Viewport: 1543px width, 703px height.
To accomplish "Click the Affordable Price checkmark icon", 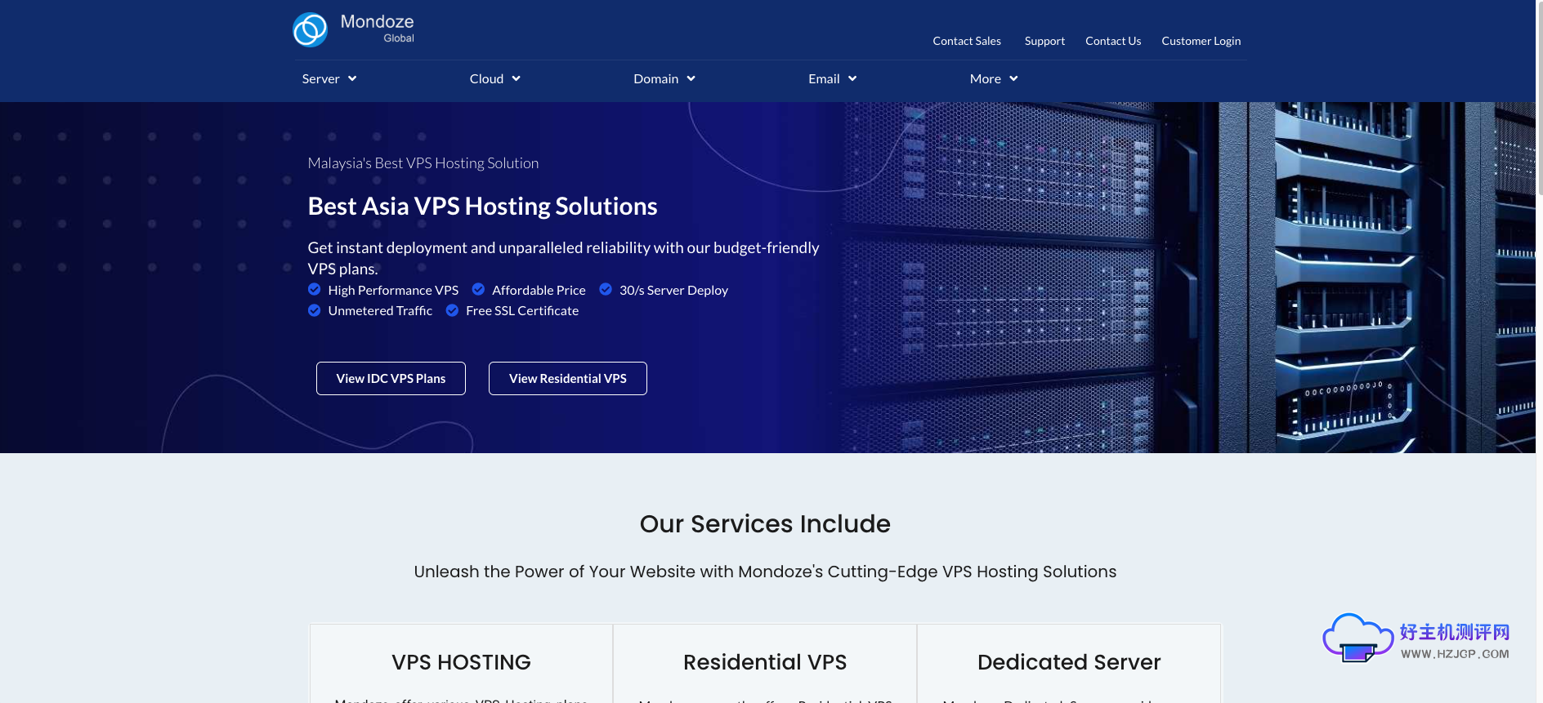I will click(x=478, y=289).
